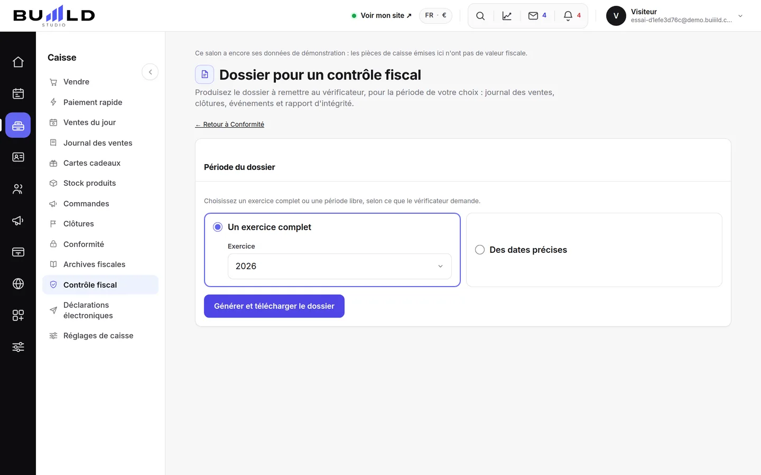Open Réglages de caisse
The height and width of the screenshot is (475, 761).
click(100, 336)
